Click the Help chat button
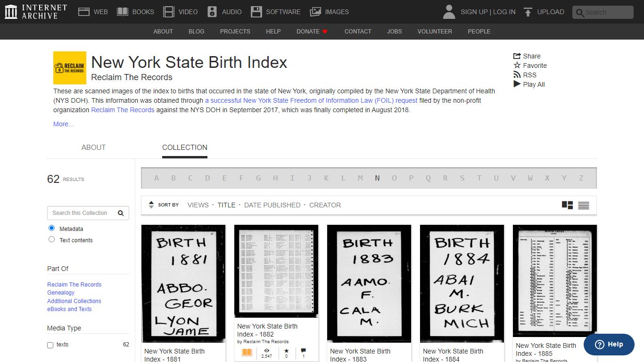Viewport: 644px width, 362px height. pyautogui.click(x=609, y=345)
